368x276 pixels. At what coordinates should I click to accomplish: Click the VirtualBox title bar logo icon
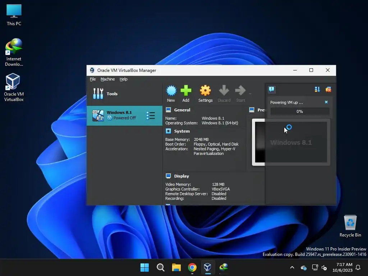[x=92, y=70]
